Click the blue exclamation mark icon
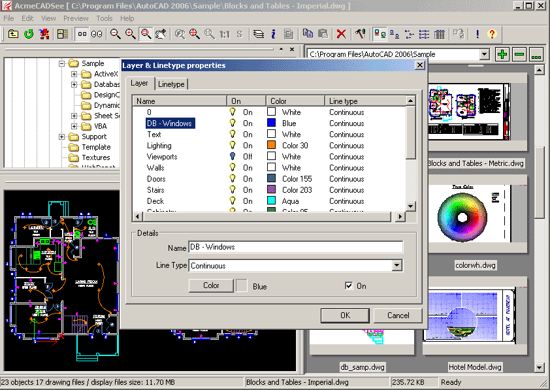Screen dimensions: 550x390 (477, 34)
